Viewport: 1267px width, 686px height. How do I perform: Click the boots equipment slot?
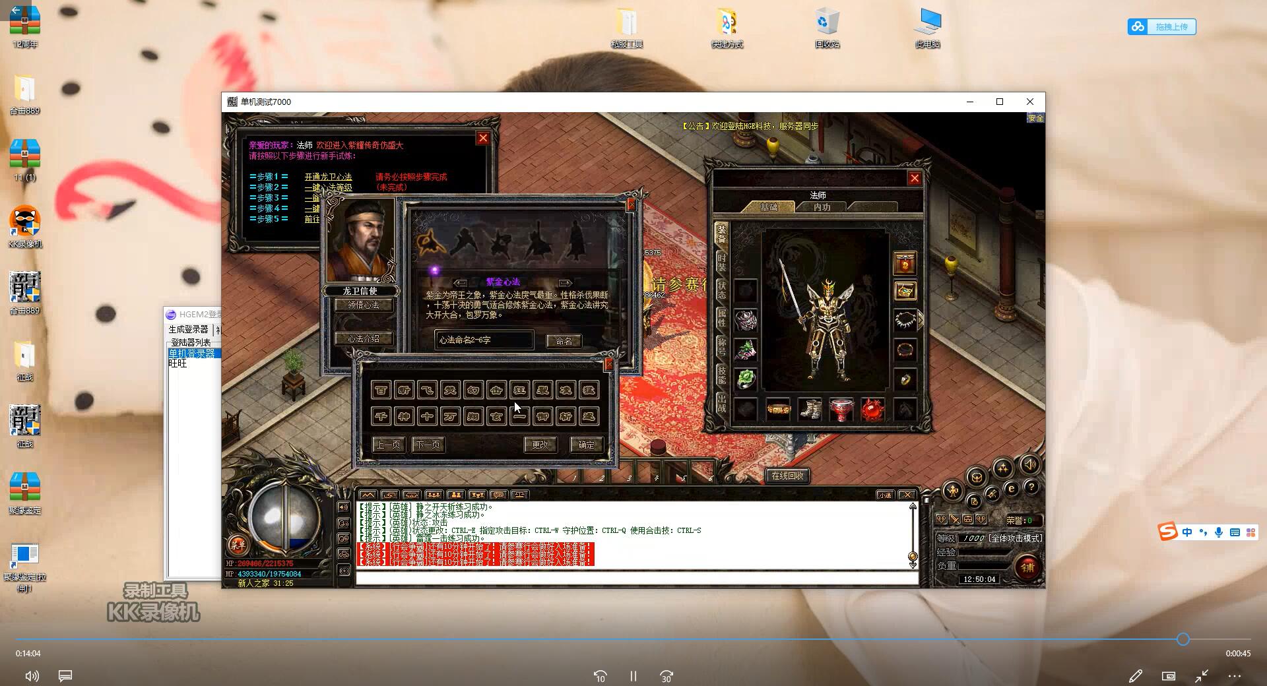[810, 409]
